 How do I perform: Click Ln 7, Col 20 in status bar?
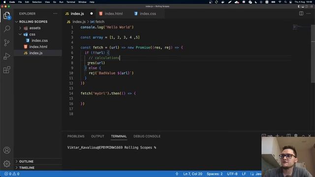click(192, 174)
